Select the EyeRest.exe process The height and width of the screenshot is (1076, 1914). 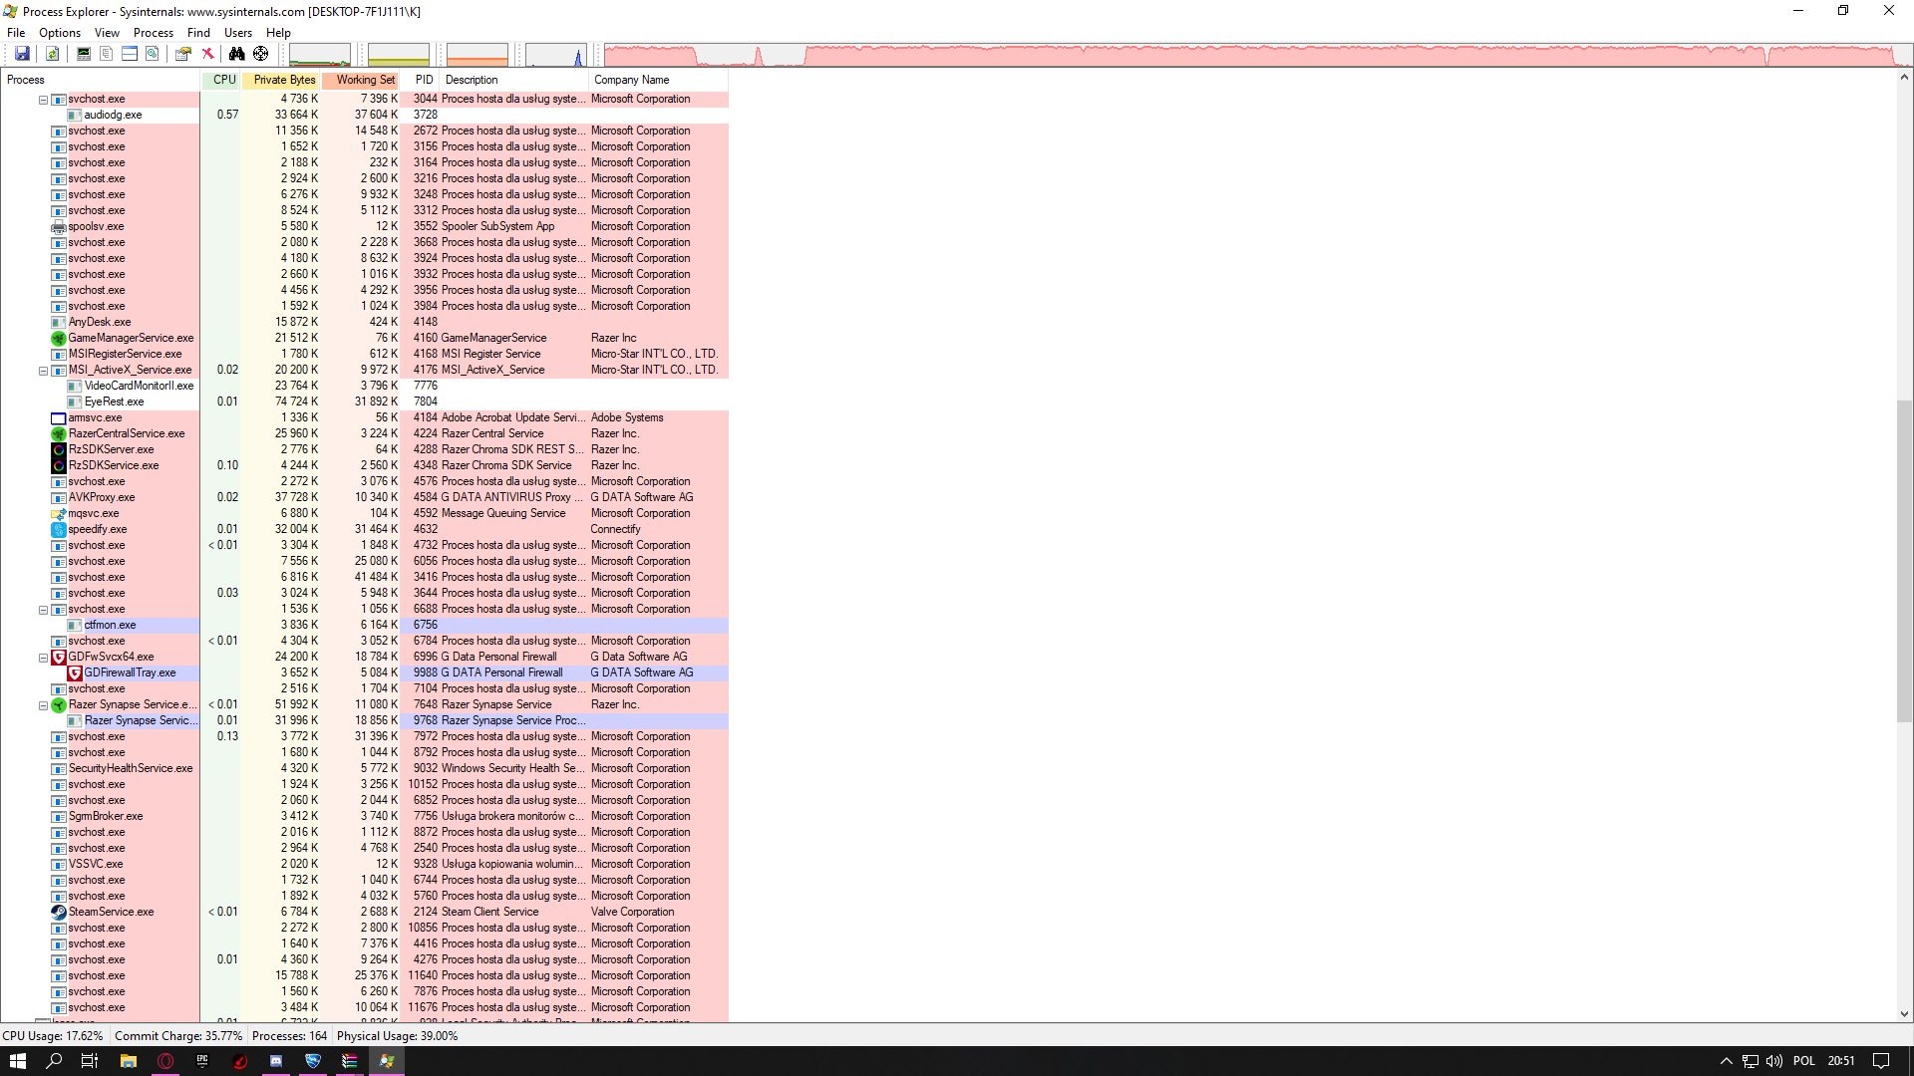114,402
